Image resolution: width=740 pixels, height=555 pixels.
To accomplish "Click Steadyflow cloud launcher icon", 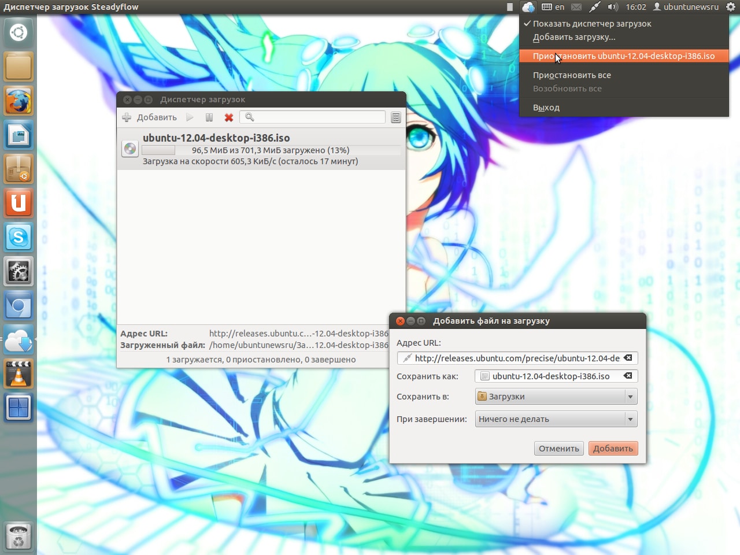I will click(18, 340).
